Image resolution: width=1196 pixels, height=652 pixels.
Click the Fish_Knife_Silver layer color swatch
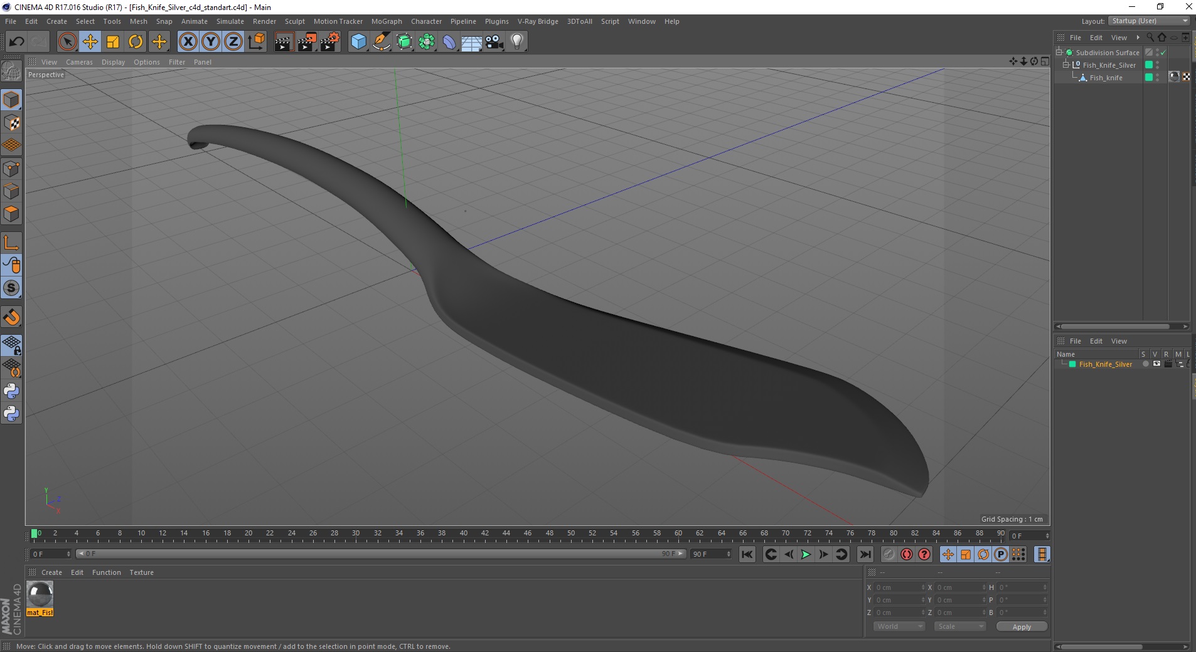click(x=1072, y=364)
